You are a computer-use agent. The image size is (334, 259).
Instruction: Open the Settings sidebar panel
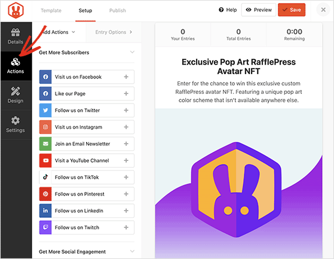(x=16, y=124)
